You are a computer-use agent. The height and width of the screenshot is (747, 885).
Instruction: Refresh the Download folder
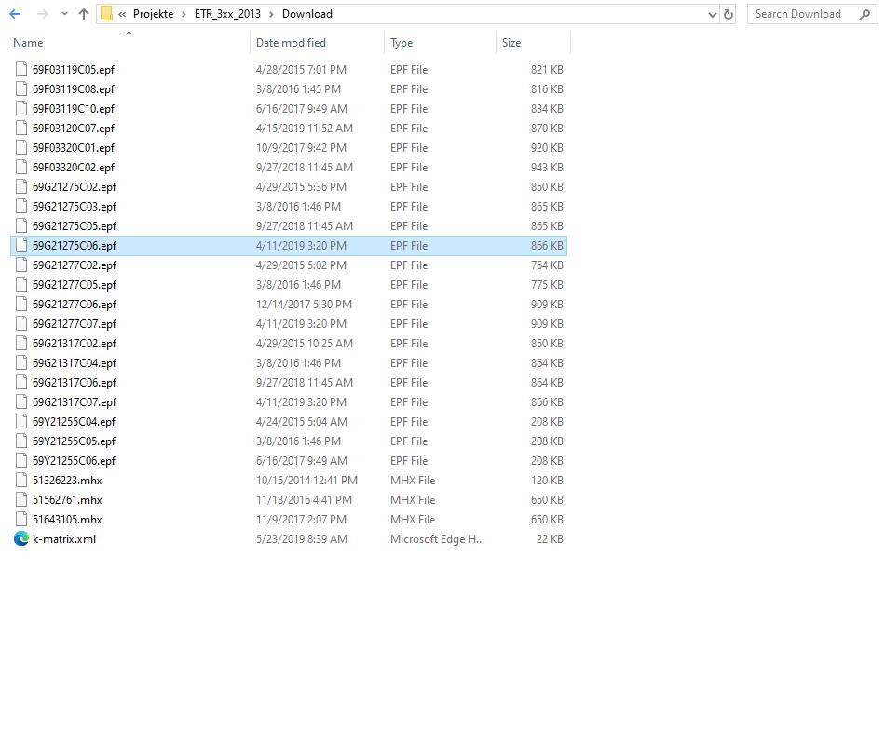[x=728, y=14]
